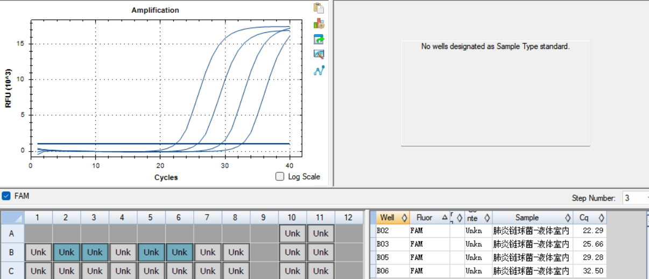
Task: Select well C5 in the plate grid
Action: tap(151, 271)
